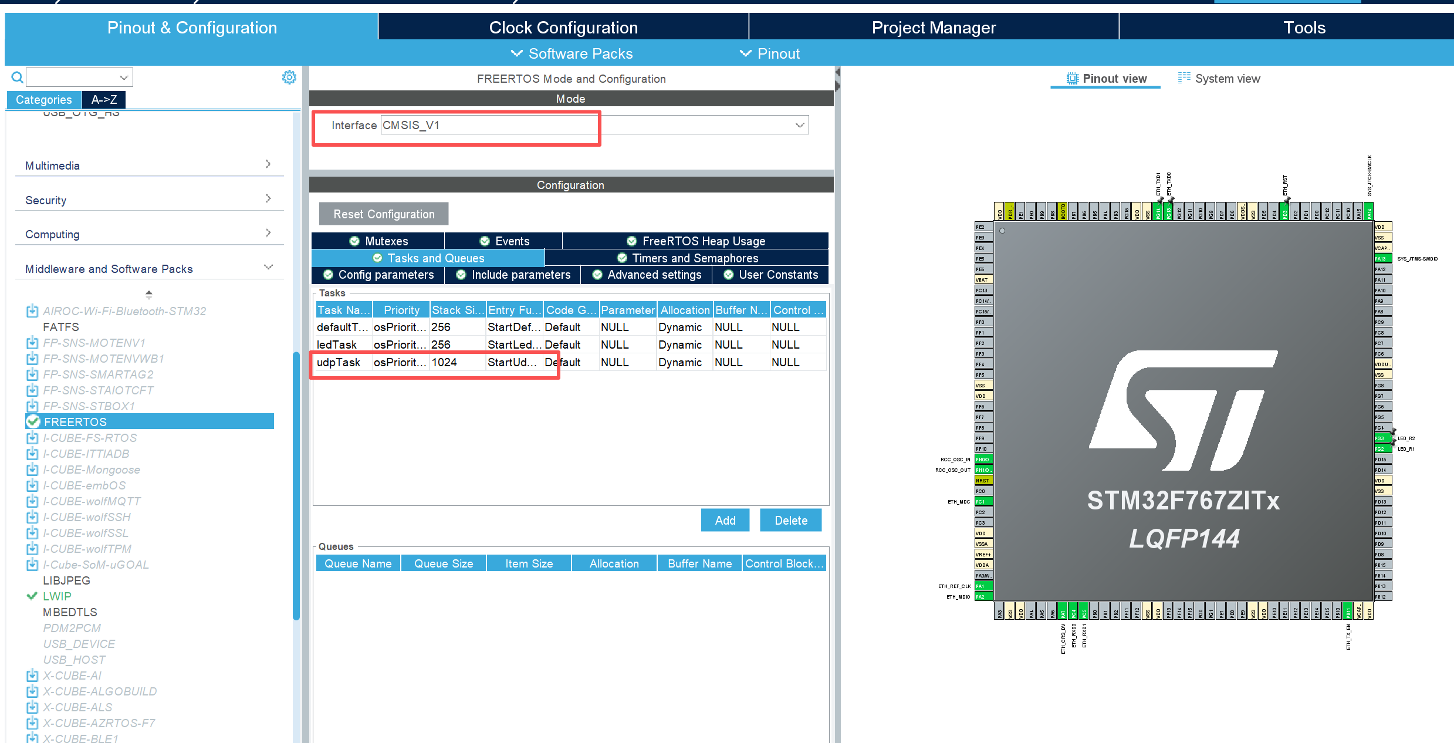Screen dimensions: 1454x743
Task: Click the Reset Configuration button
Action: [384, 214]
